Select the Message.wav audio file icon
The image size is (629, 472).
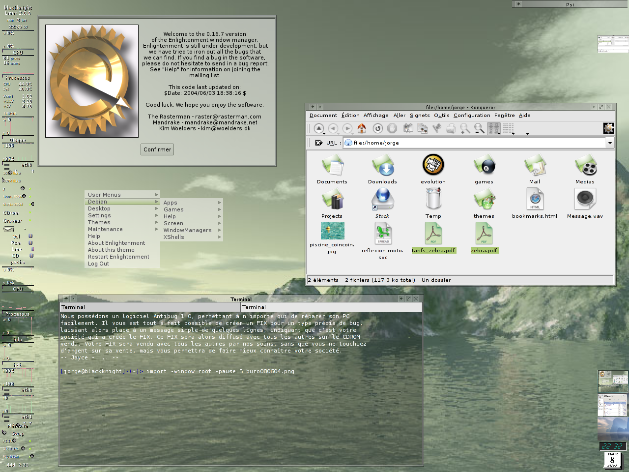coord(585,200)
